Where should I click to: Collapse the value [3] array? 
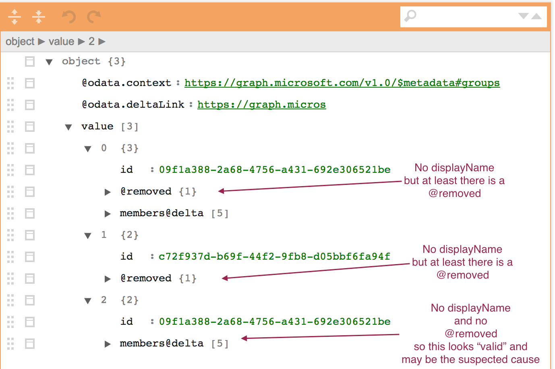point(68,127)
